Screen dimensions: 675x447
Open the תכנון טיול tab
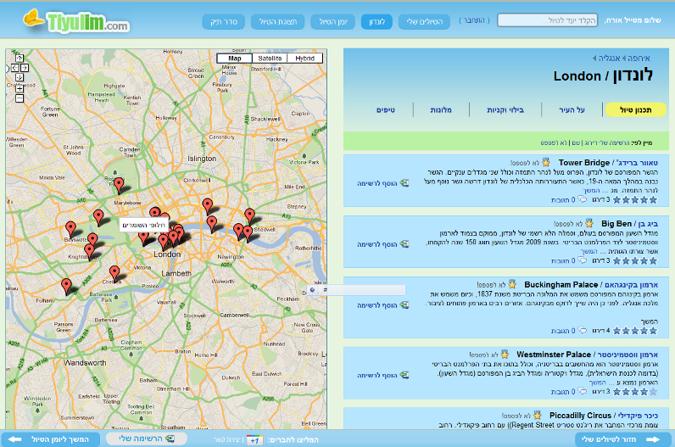pyautogui.click(x=635, y=109)
